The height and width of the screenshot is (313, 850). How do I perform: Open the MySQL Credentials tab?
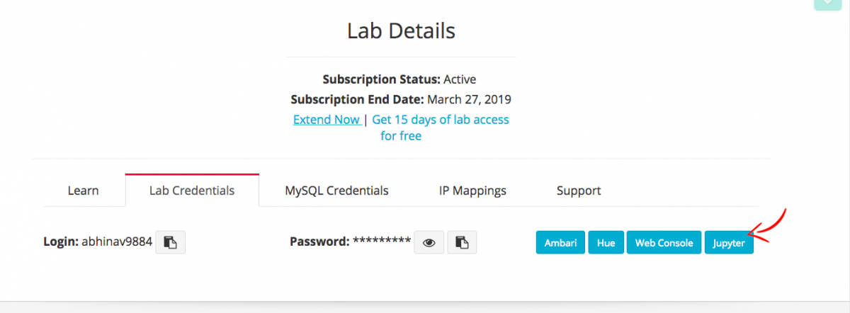(x=336, y=190)
